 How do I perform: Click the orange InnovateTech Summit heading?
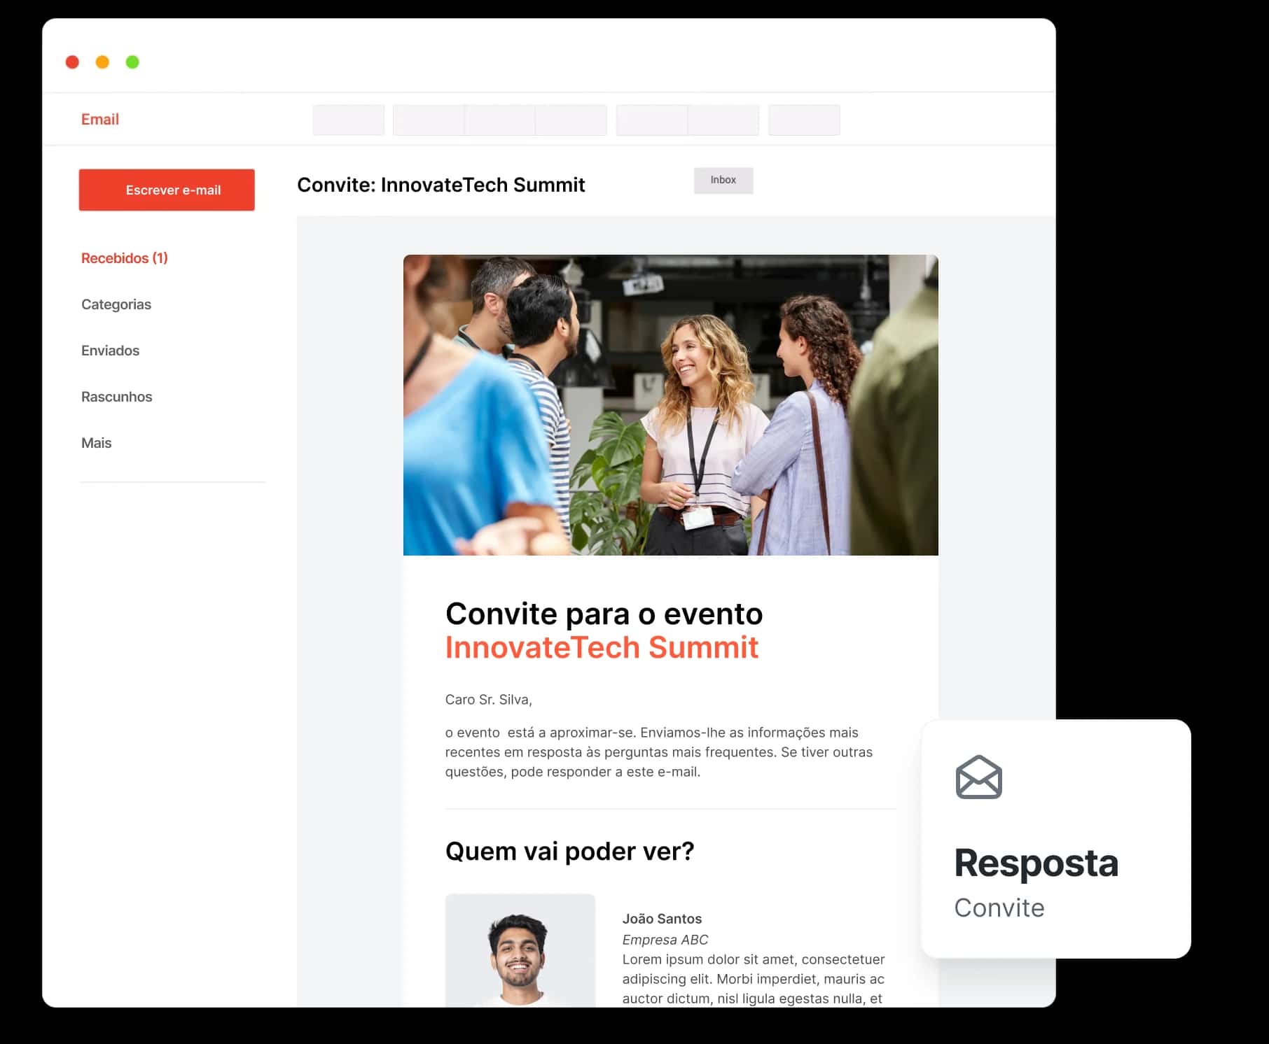[602, 647]
